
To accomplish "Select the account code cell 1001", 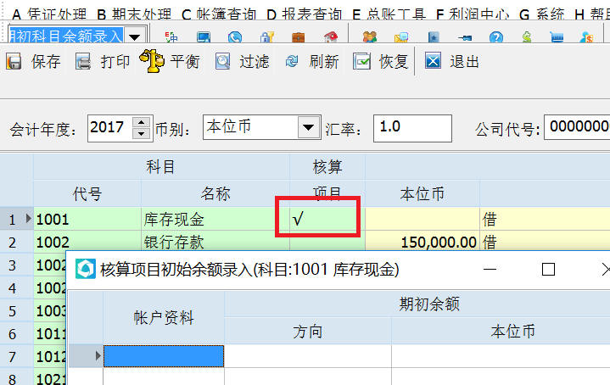I will (x=87, y=219).
